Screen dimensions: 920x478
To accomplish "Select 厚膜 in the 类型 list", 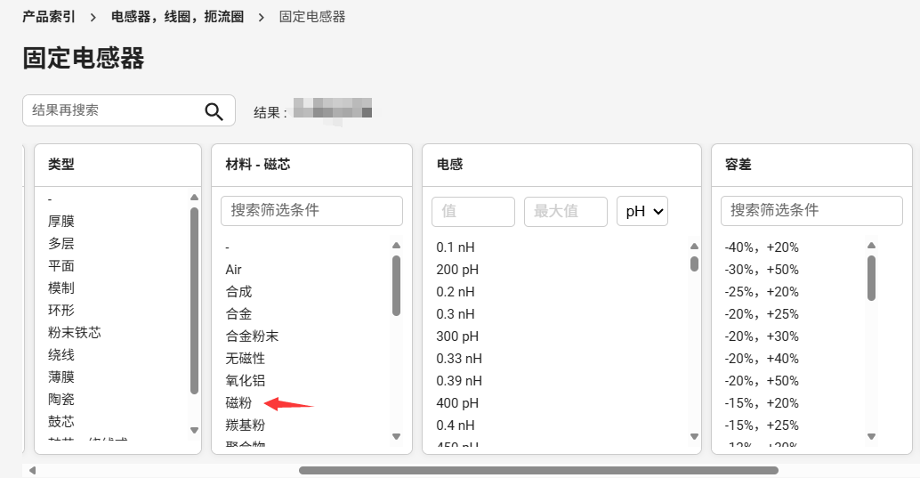I will (61, 222).
